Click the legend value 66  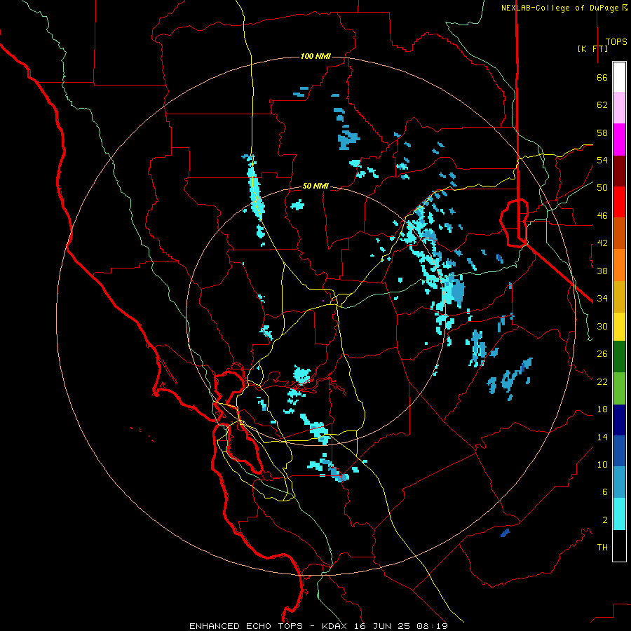(602, 77)
